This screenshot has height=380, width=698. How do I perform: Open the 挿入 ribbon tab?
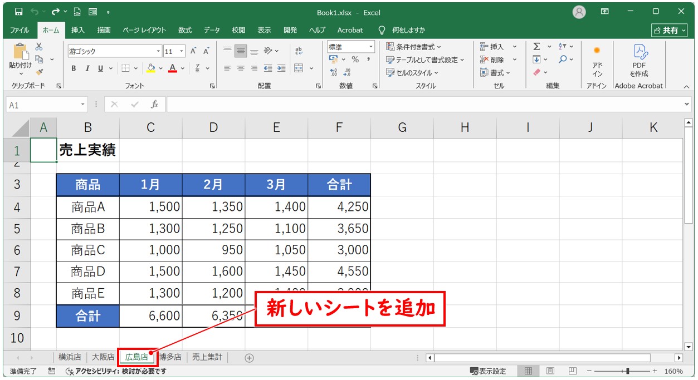78,30
